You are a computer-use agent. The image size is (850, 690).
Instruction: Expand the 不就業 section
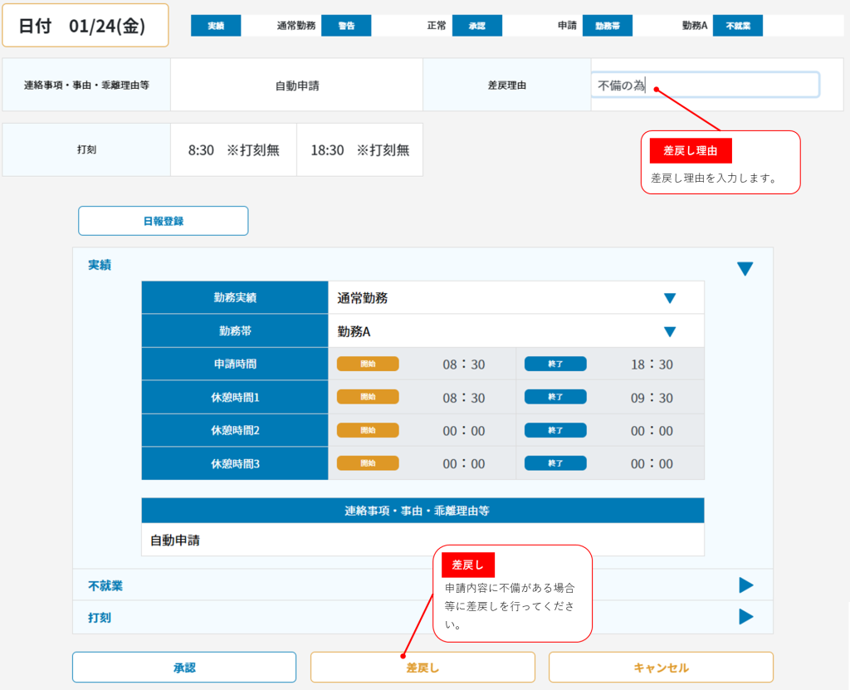pos(745,585)
